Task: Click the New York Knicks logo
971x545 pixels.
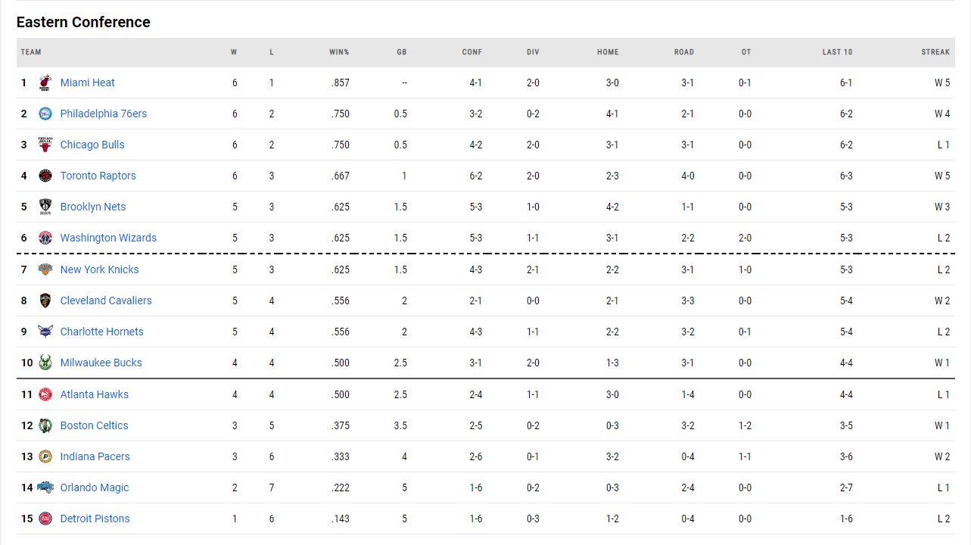Action: 45,269
